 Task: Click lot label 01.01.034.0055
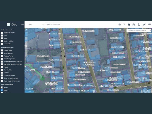click(54, 34)
